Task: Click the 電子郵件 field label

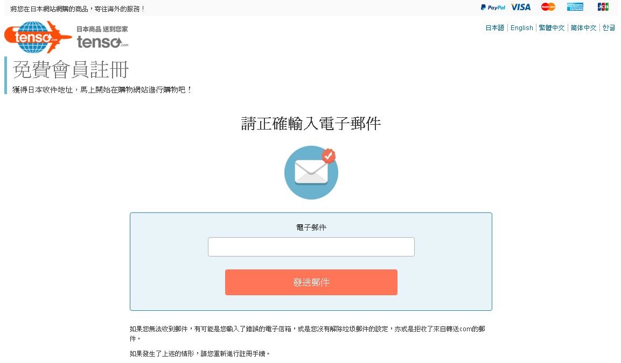Action: (311, 227)
